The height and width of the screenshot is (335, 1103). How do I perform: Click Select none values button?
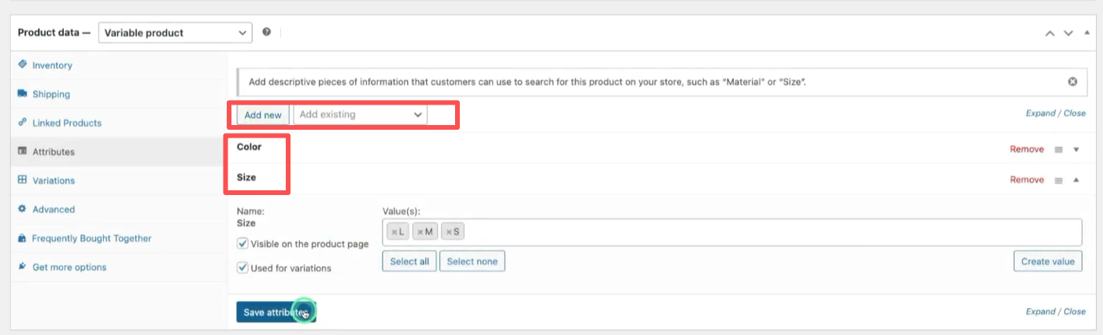[x=472, y=261]
